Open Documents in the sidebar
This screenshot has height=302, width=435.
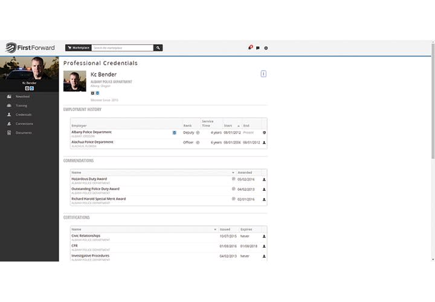pyautogui.click(x=24, y=132)
